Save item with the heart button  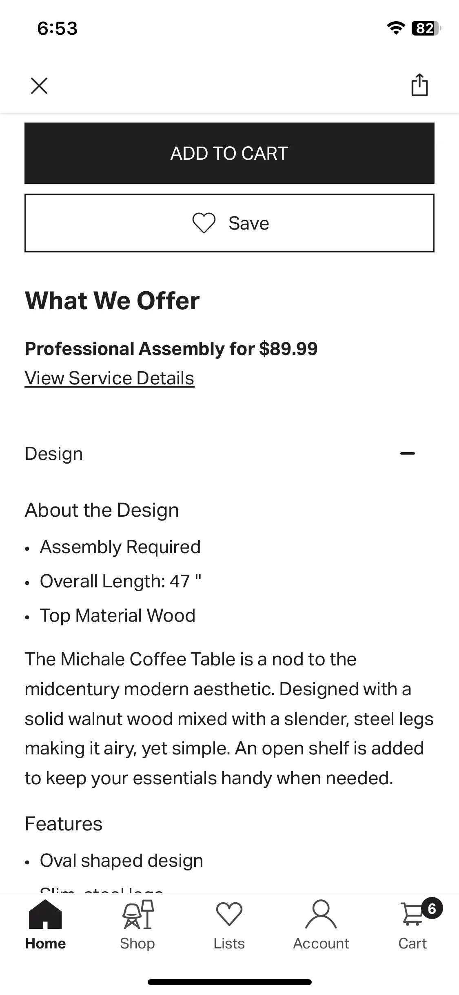pyautogui.click(x=229, y=223)
